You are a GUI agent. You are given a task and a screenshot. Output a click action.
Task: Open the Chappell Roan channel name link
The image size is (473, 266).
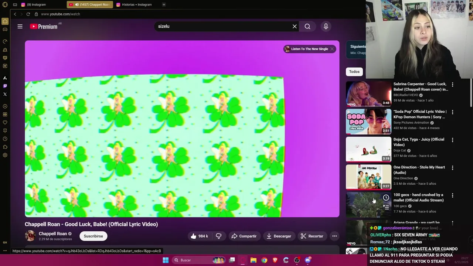click(x=53, y=233)
